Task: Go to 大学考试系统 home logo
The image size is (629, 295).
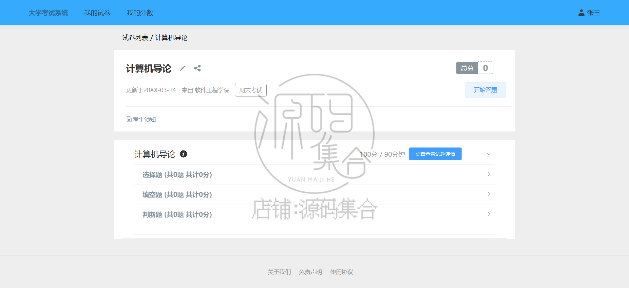Action: (48, 13)
